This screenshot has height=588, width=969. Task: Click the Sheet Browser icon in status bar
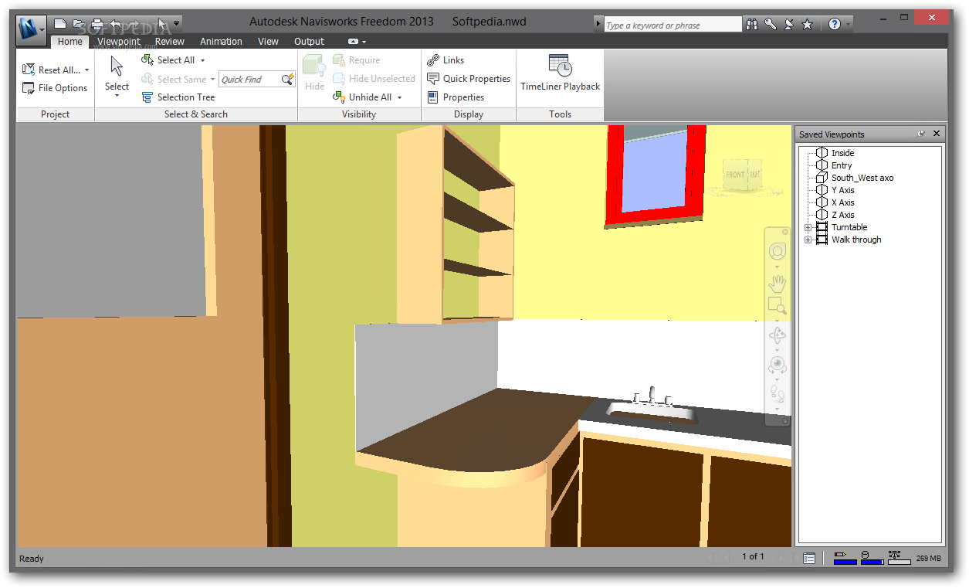809,558
